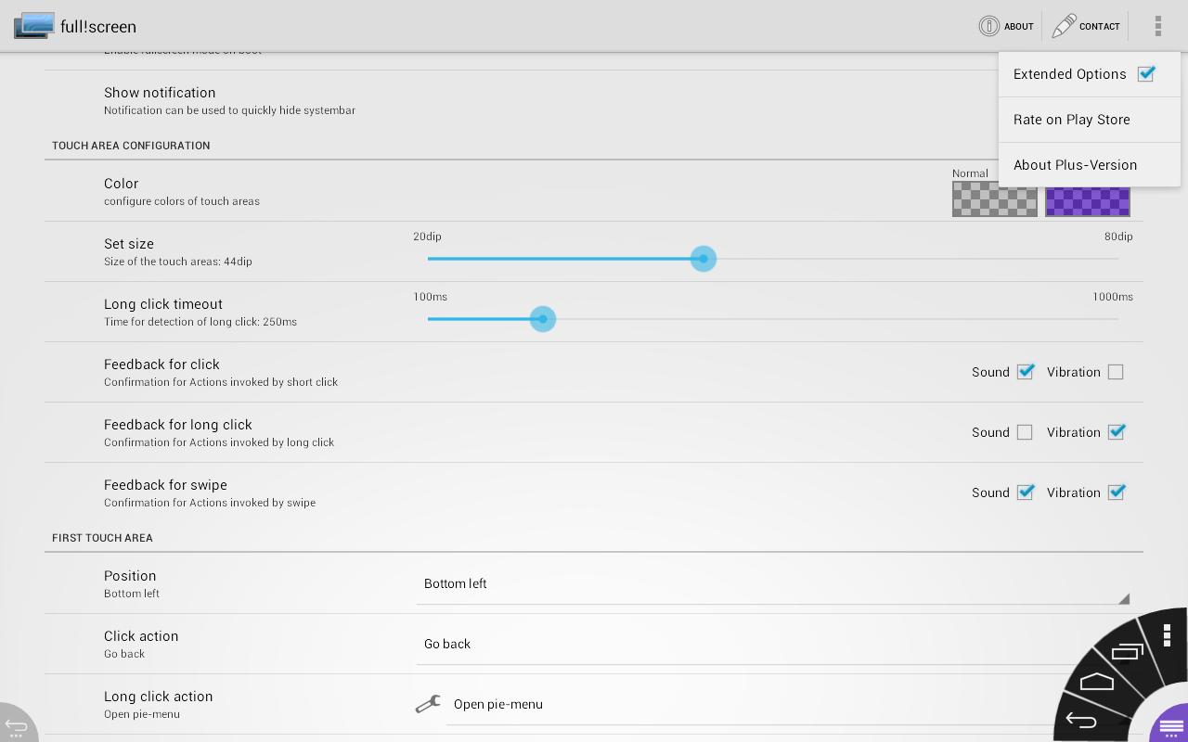Screen dimensions: 1188x742
Task: Open the full!screen app icon
Action: [33, 26]
